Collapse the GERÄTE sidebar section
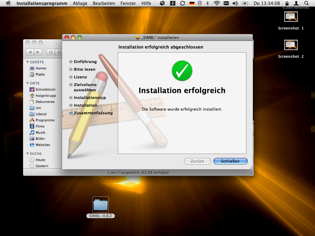The image size is (315, 236). [27, 62]
